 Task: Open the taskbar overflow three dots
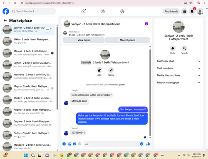point(163,155)
